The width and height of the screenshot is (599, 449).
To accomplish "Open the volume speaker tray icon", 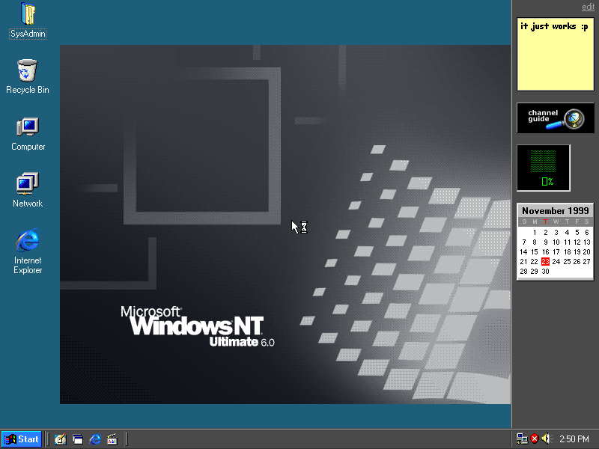I will (x=547, y=439).
